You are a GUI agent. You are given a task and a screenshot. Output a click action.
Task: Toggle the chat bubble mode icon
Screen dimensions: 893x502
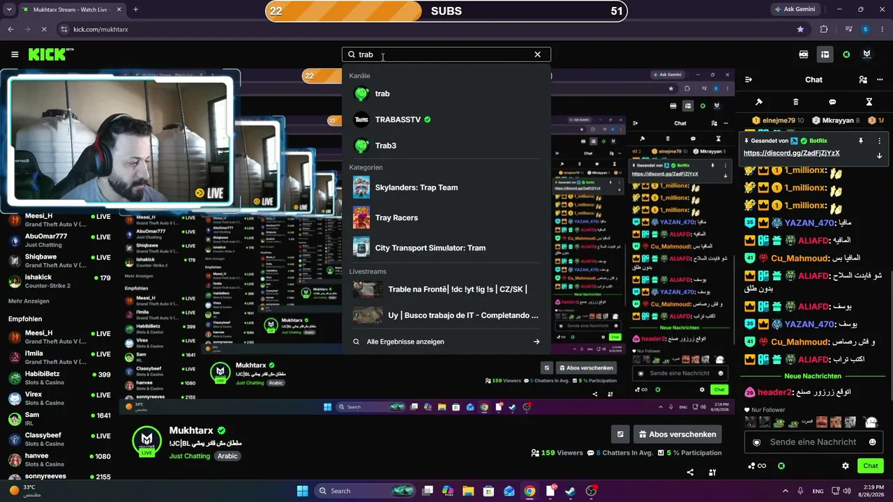tap(832, 102)
